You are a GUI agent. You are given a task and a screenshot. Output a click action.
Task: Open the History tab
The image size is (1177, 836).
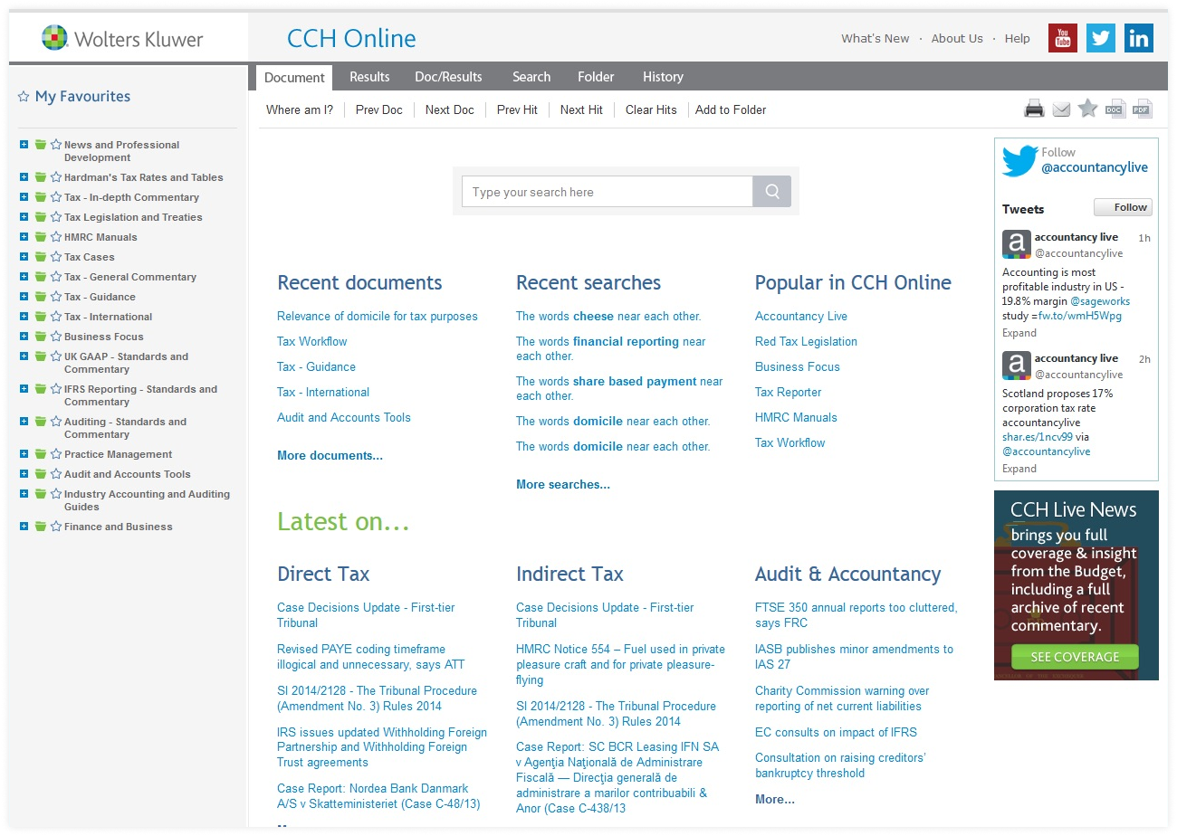pyautogui.click(x=663, y=77)
